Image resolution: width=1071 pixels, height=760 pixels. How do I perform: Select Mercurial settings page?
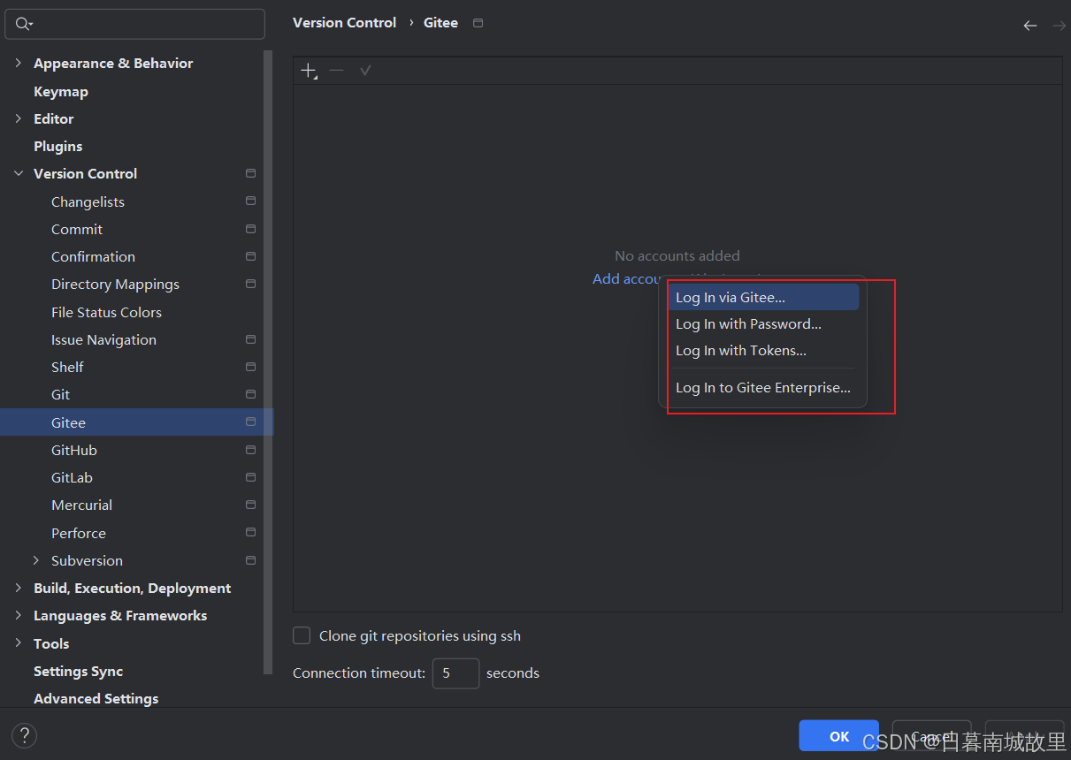click(x=81, y=505)
